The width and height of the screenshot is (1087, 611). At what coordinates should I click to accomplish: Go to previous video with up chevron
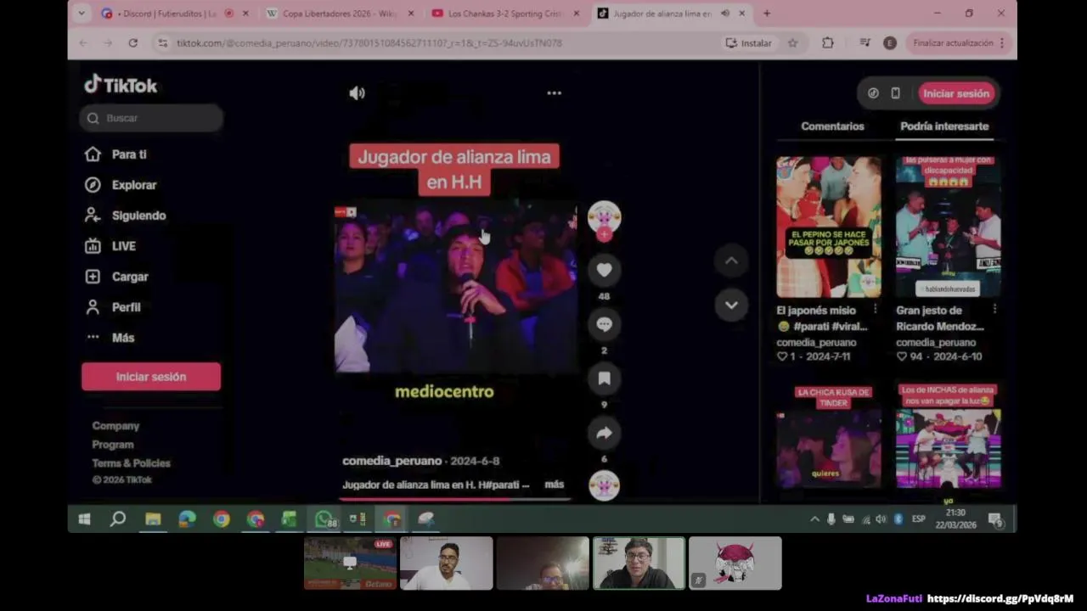pyautogui.click(x=731, y=261)
